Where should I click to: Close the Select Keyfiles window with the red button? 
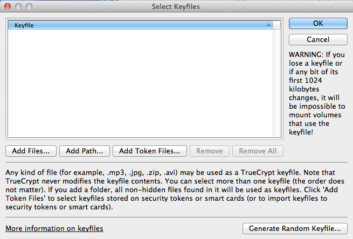[8, 7]
